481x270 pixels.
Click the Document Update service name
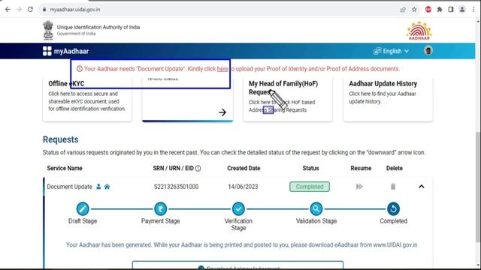(69, 187)
